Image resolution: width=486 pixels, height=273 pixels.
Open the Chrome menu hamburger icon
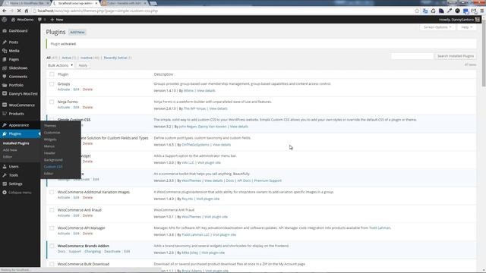(482, 11)
